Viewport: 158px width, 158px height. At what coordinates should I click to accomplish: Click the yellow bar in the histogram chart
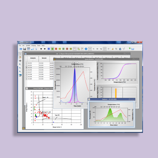116,93
